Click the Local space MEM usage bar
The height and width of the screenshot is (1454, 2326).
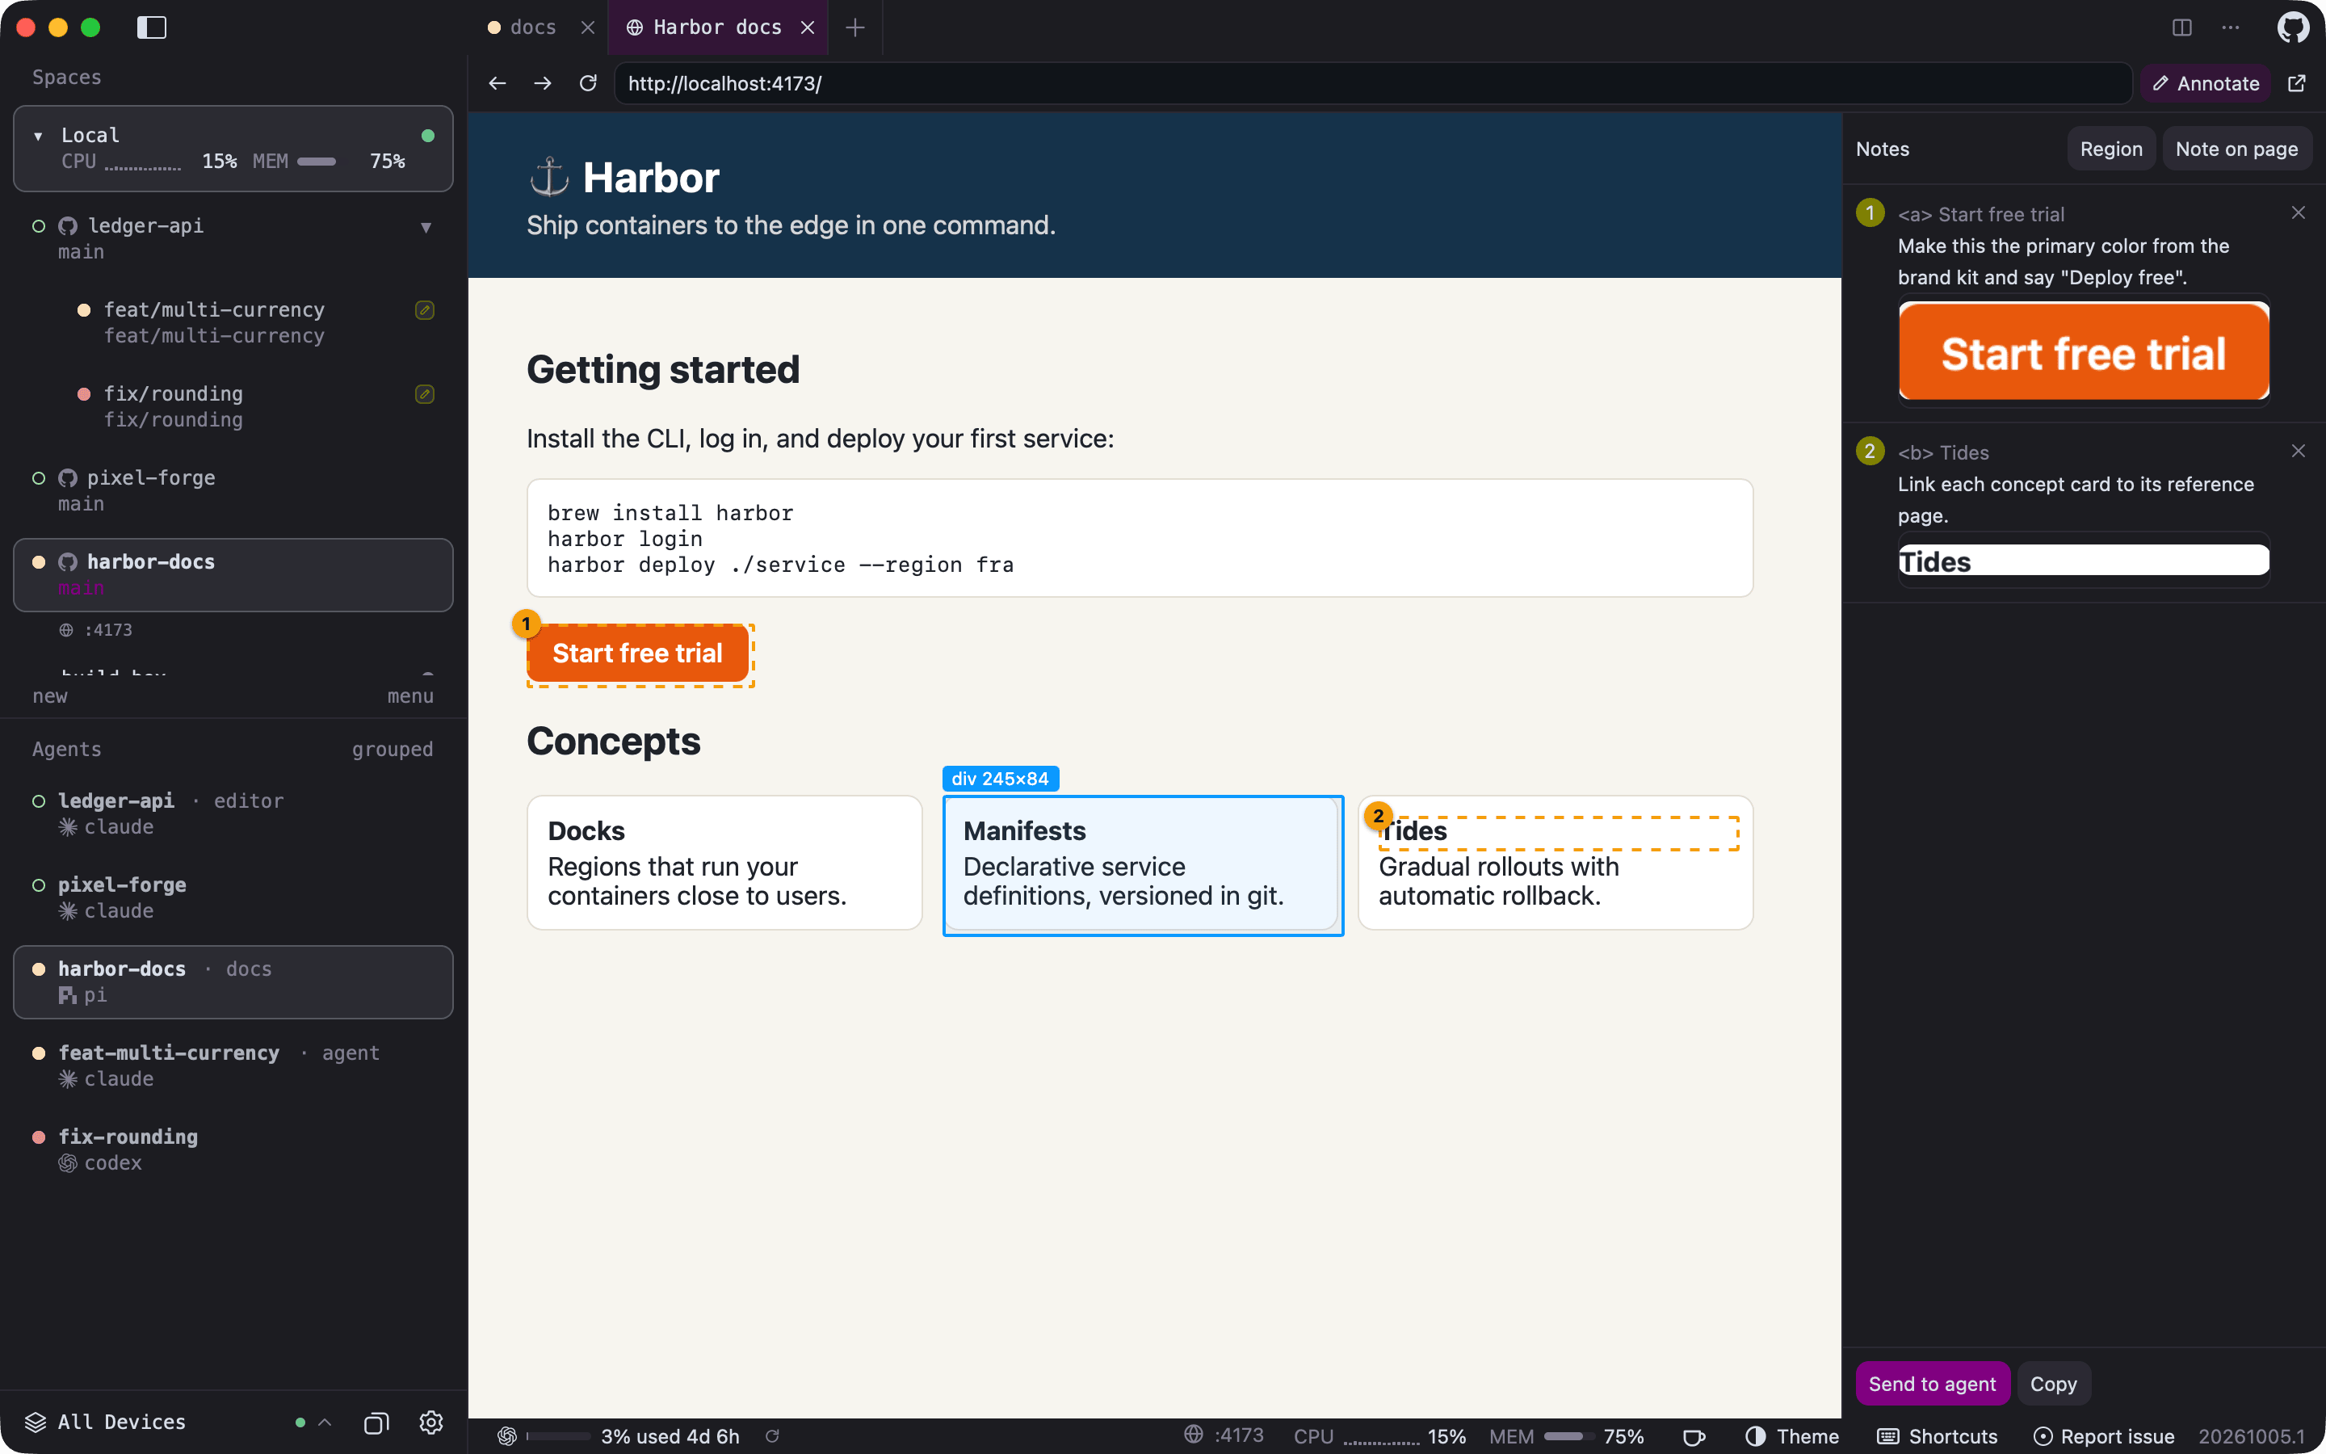(x=317, y=162)
